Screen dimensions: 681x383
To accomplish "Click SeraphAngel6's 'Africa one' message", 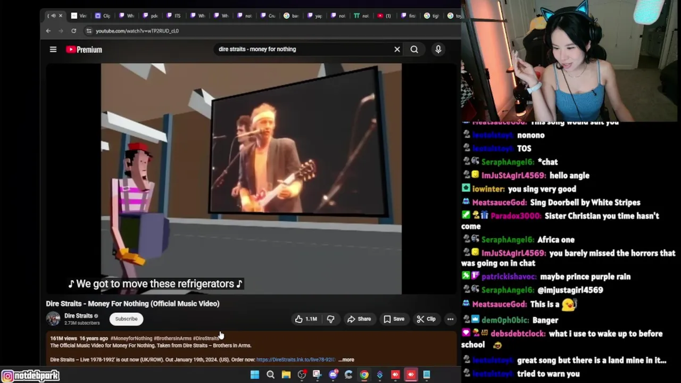I will [x=518, y=240].
